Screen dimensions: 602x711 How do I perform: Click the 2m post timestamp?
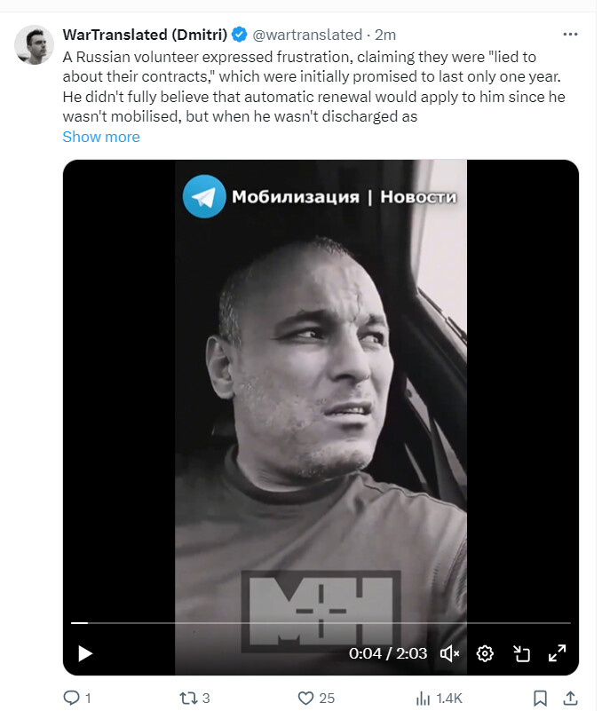coord(385,35)
